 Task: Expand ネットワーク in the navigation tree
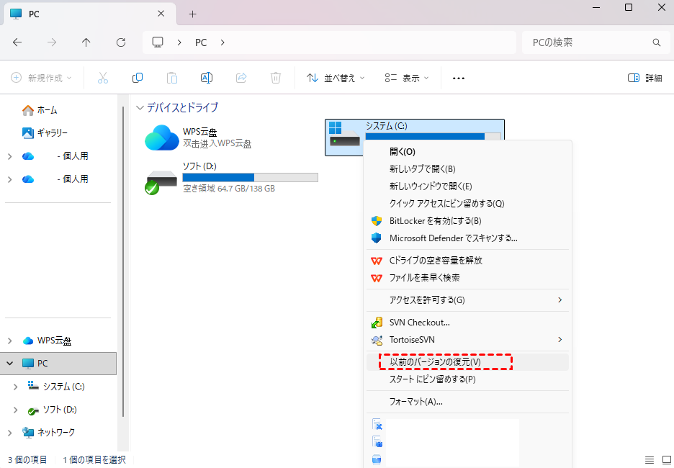point(9,433)
